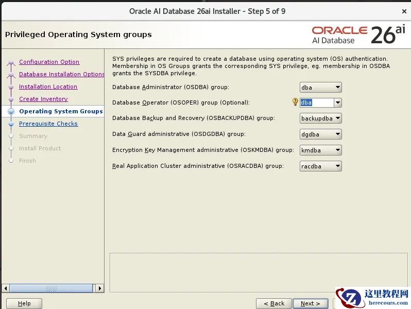The height and width of the screenshot is (309, 411).
Task: Open the OSKMDBA group dropdown
Action: click(320, 150)
